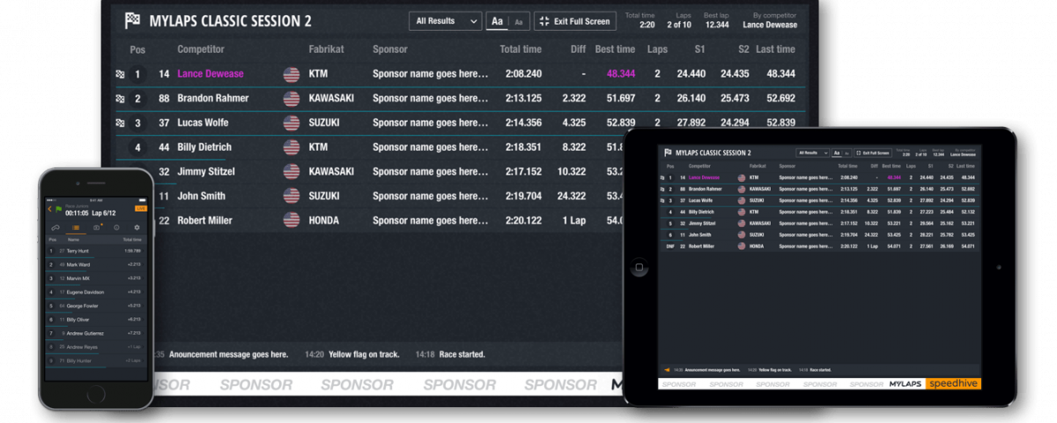Select the list view tab on phone
The width and height of the screenshot is (1057, 423).
coord(76,227)
